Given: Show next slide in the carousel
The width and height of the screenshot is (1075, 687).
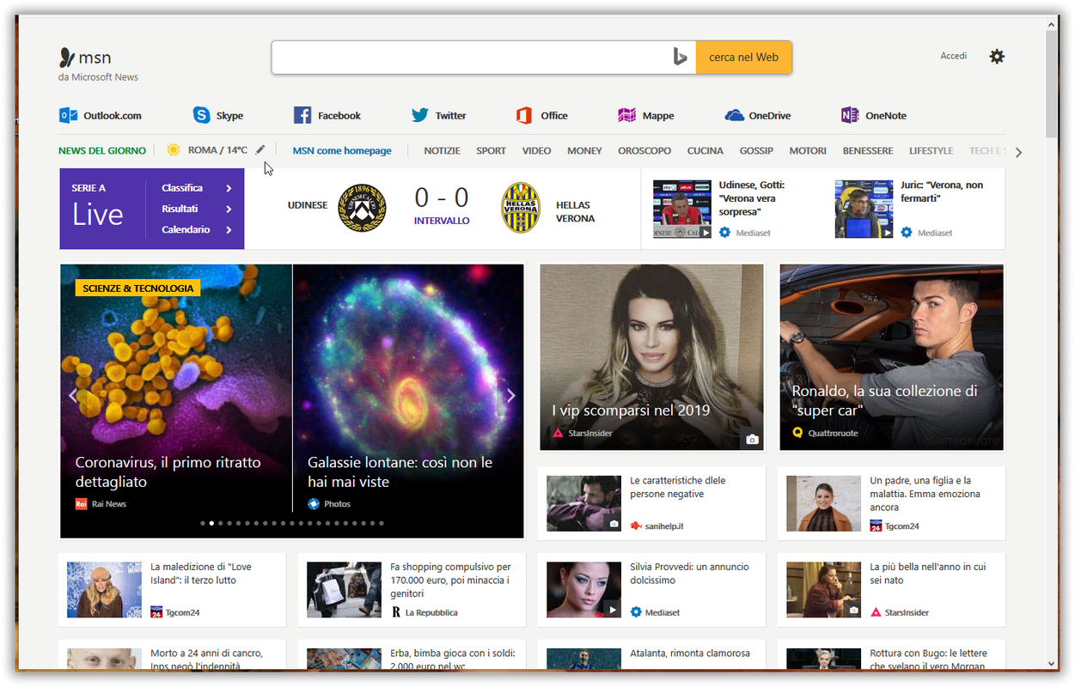Looking at the screenshot, I should click(511, 396).
